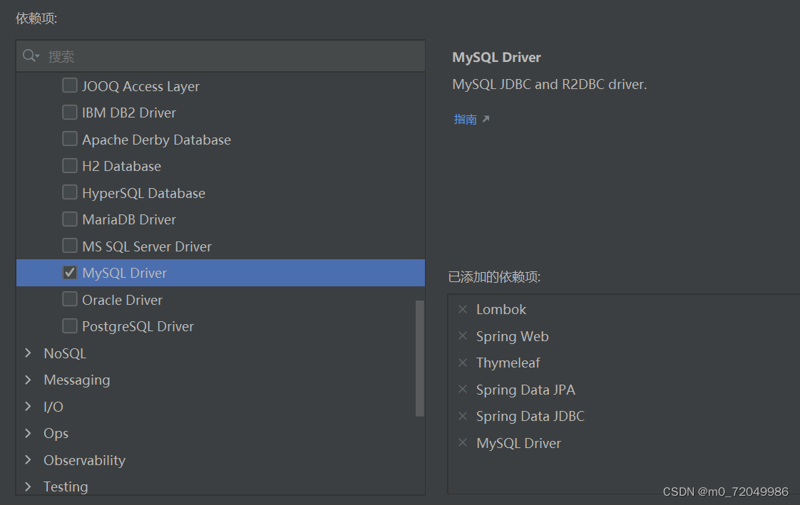Enable the MariaDB Driver checkbox

coord(70,219)
